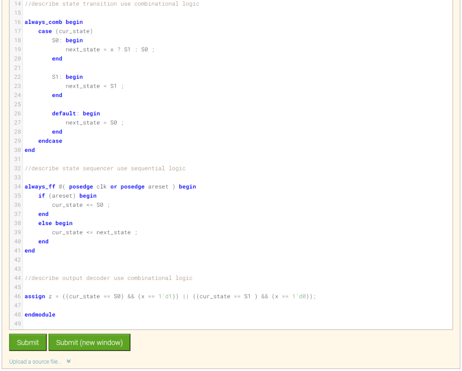The image size is (462, 371).
Task: Click the endcase keyword on line 29
Action: (x=50, y=141)
